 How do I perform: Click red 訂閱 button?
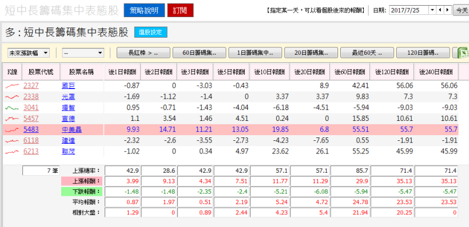click(180, 10)
